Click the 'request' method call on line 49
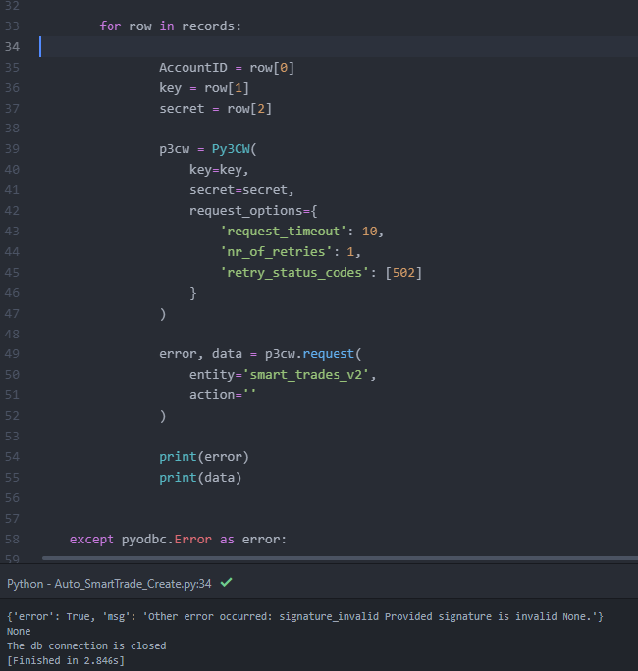The image size is (638, 671). pos(329,354)
